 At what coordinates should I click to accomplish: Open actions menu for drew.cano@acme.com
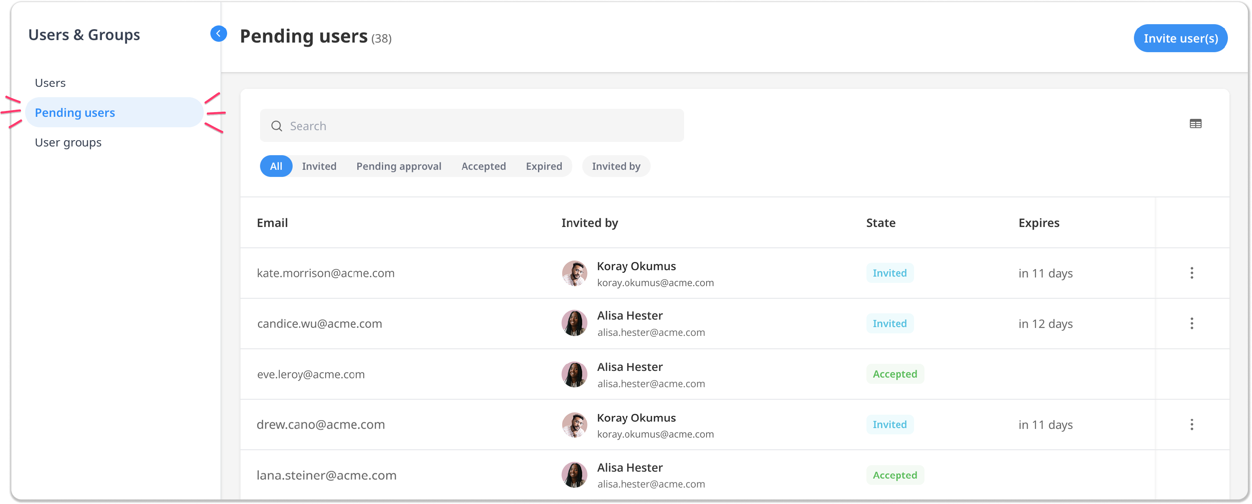1191,425
